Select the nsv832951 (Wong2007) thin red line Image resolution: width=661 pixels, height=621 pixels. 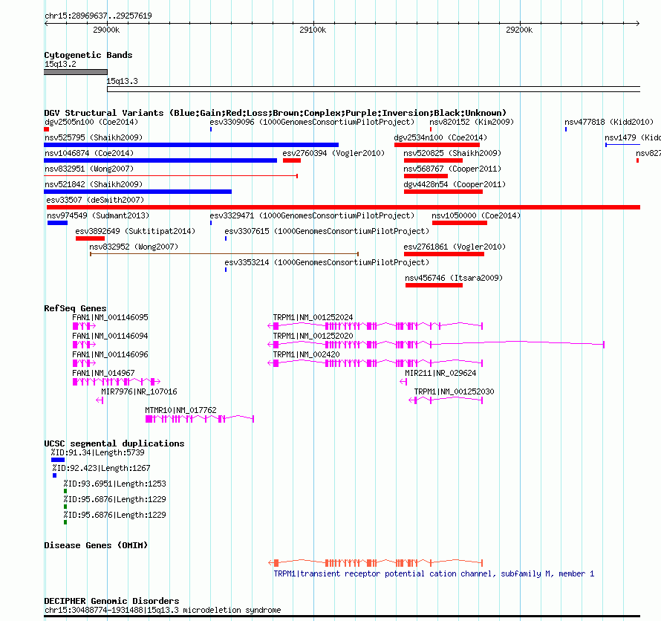click(x=171, y=176)
